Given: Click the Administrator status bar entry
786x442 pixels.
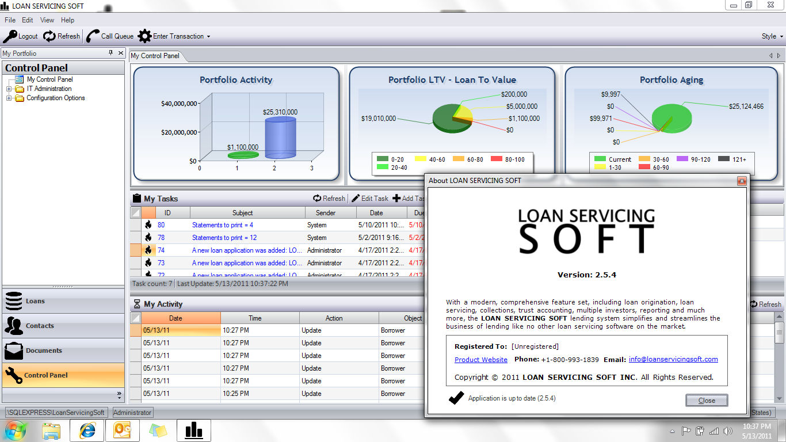Looking at the screenshot, I should (132, 413).
